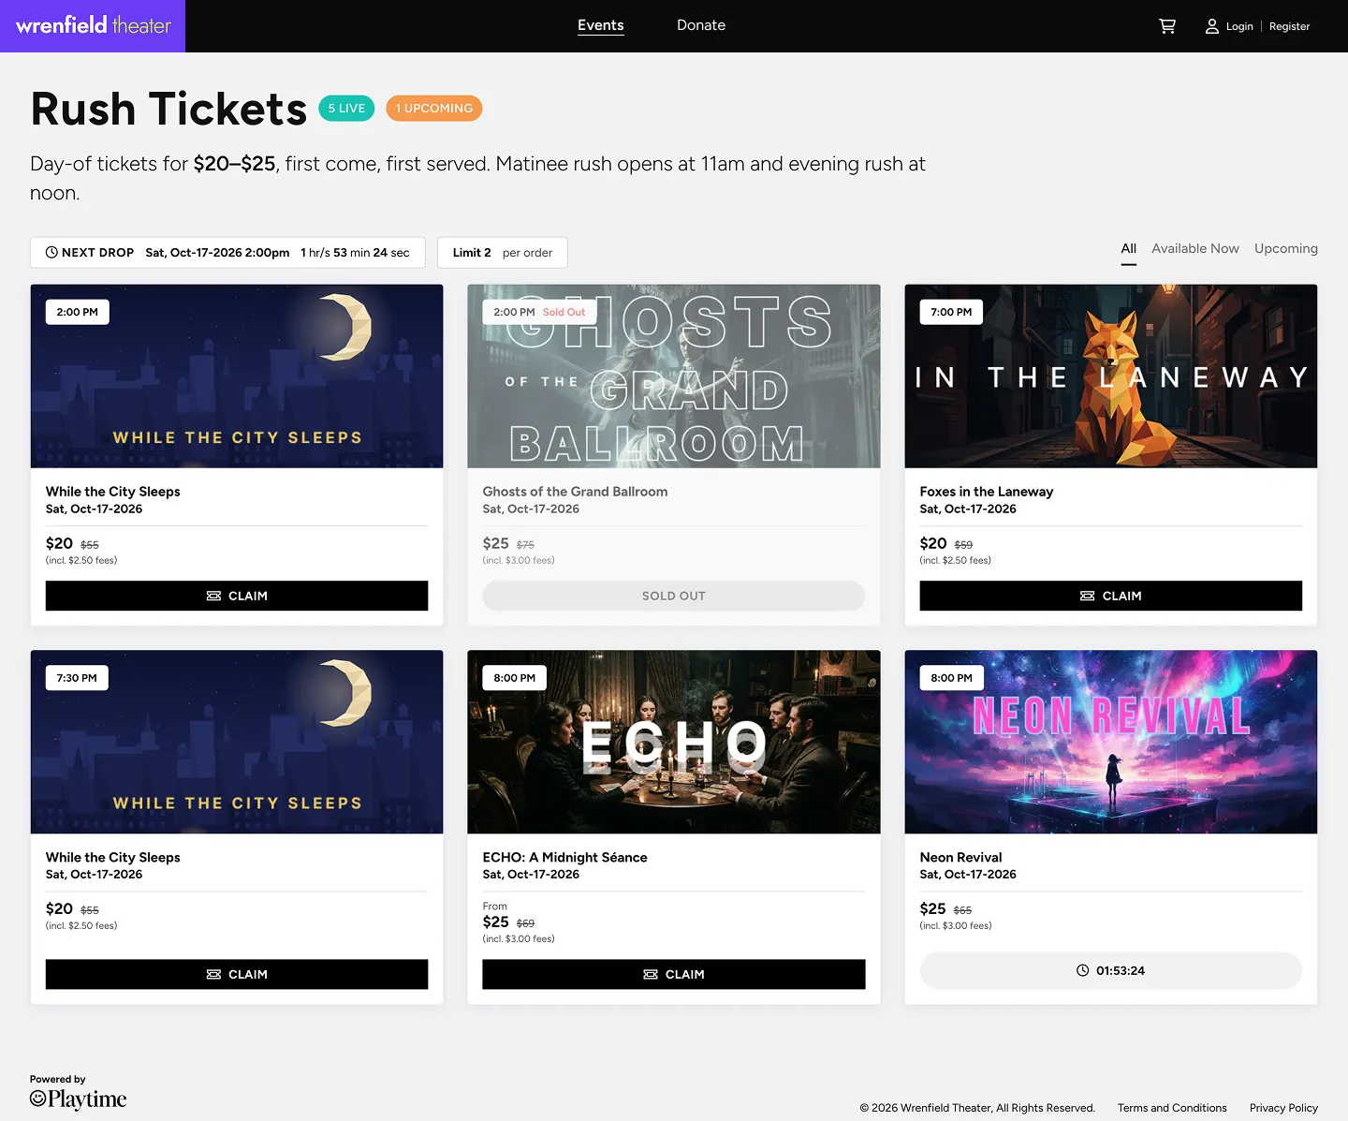Click the red 'Sold Out' label on Ghosts poster

click(564, 313)
